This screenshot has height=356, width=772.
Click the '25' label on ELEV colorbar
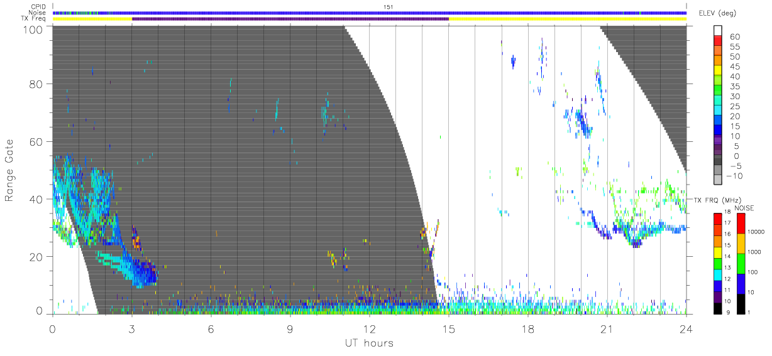pos(735,105)
